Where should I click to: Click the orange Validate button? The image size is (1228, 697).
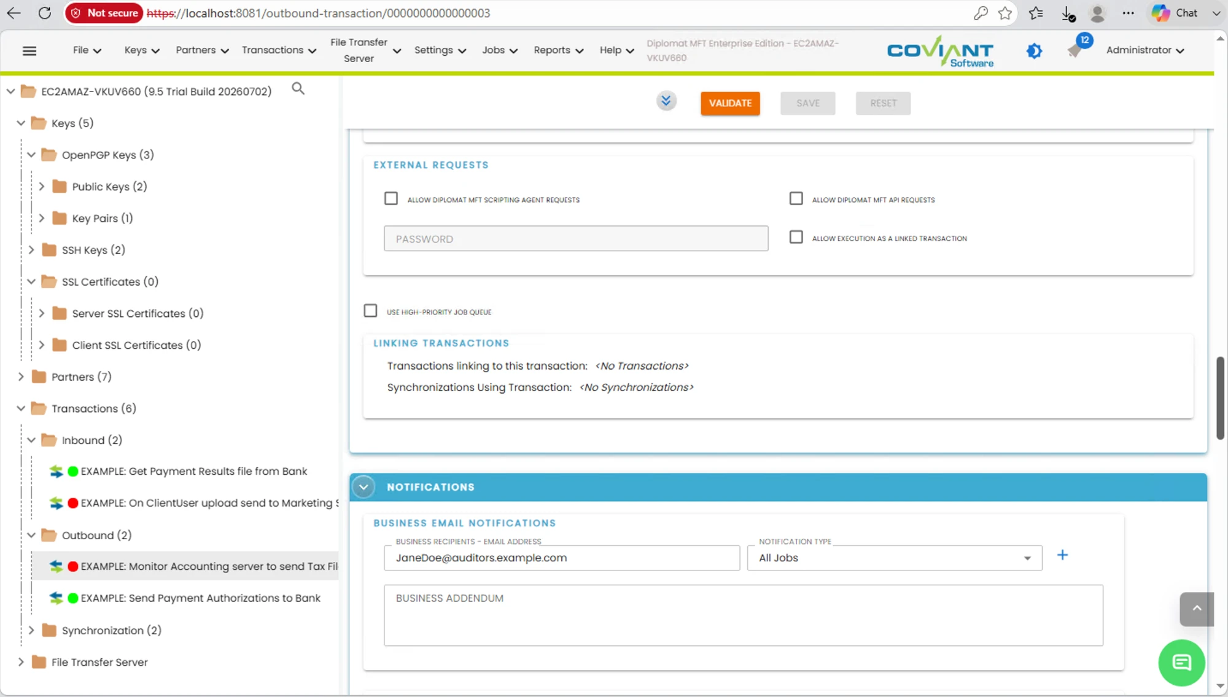point(730,103)
